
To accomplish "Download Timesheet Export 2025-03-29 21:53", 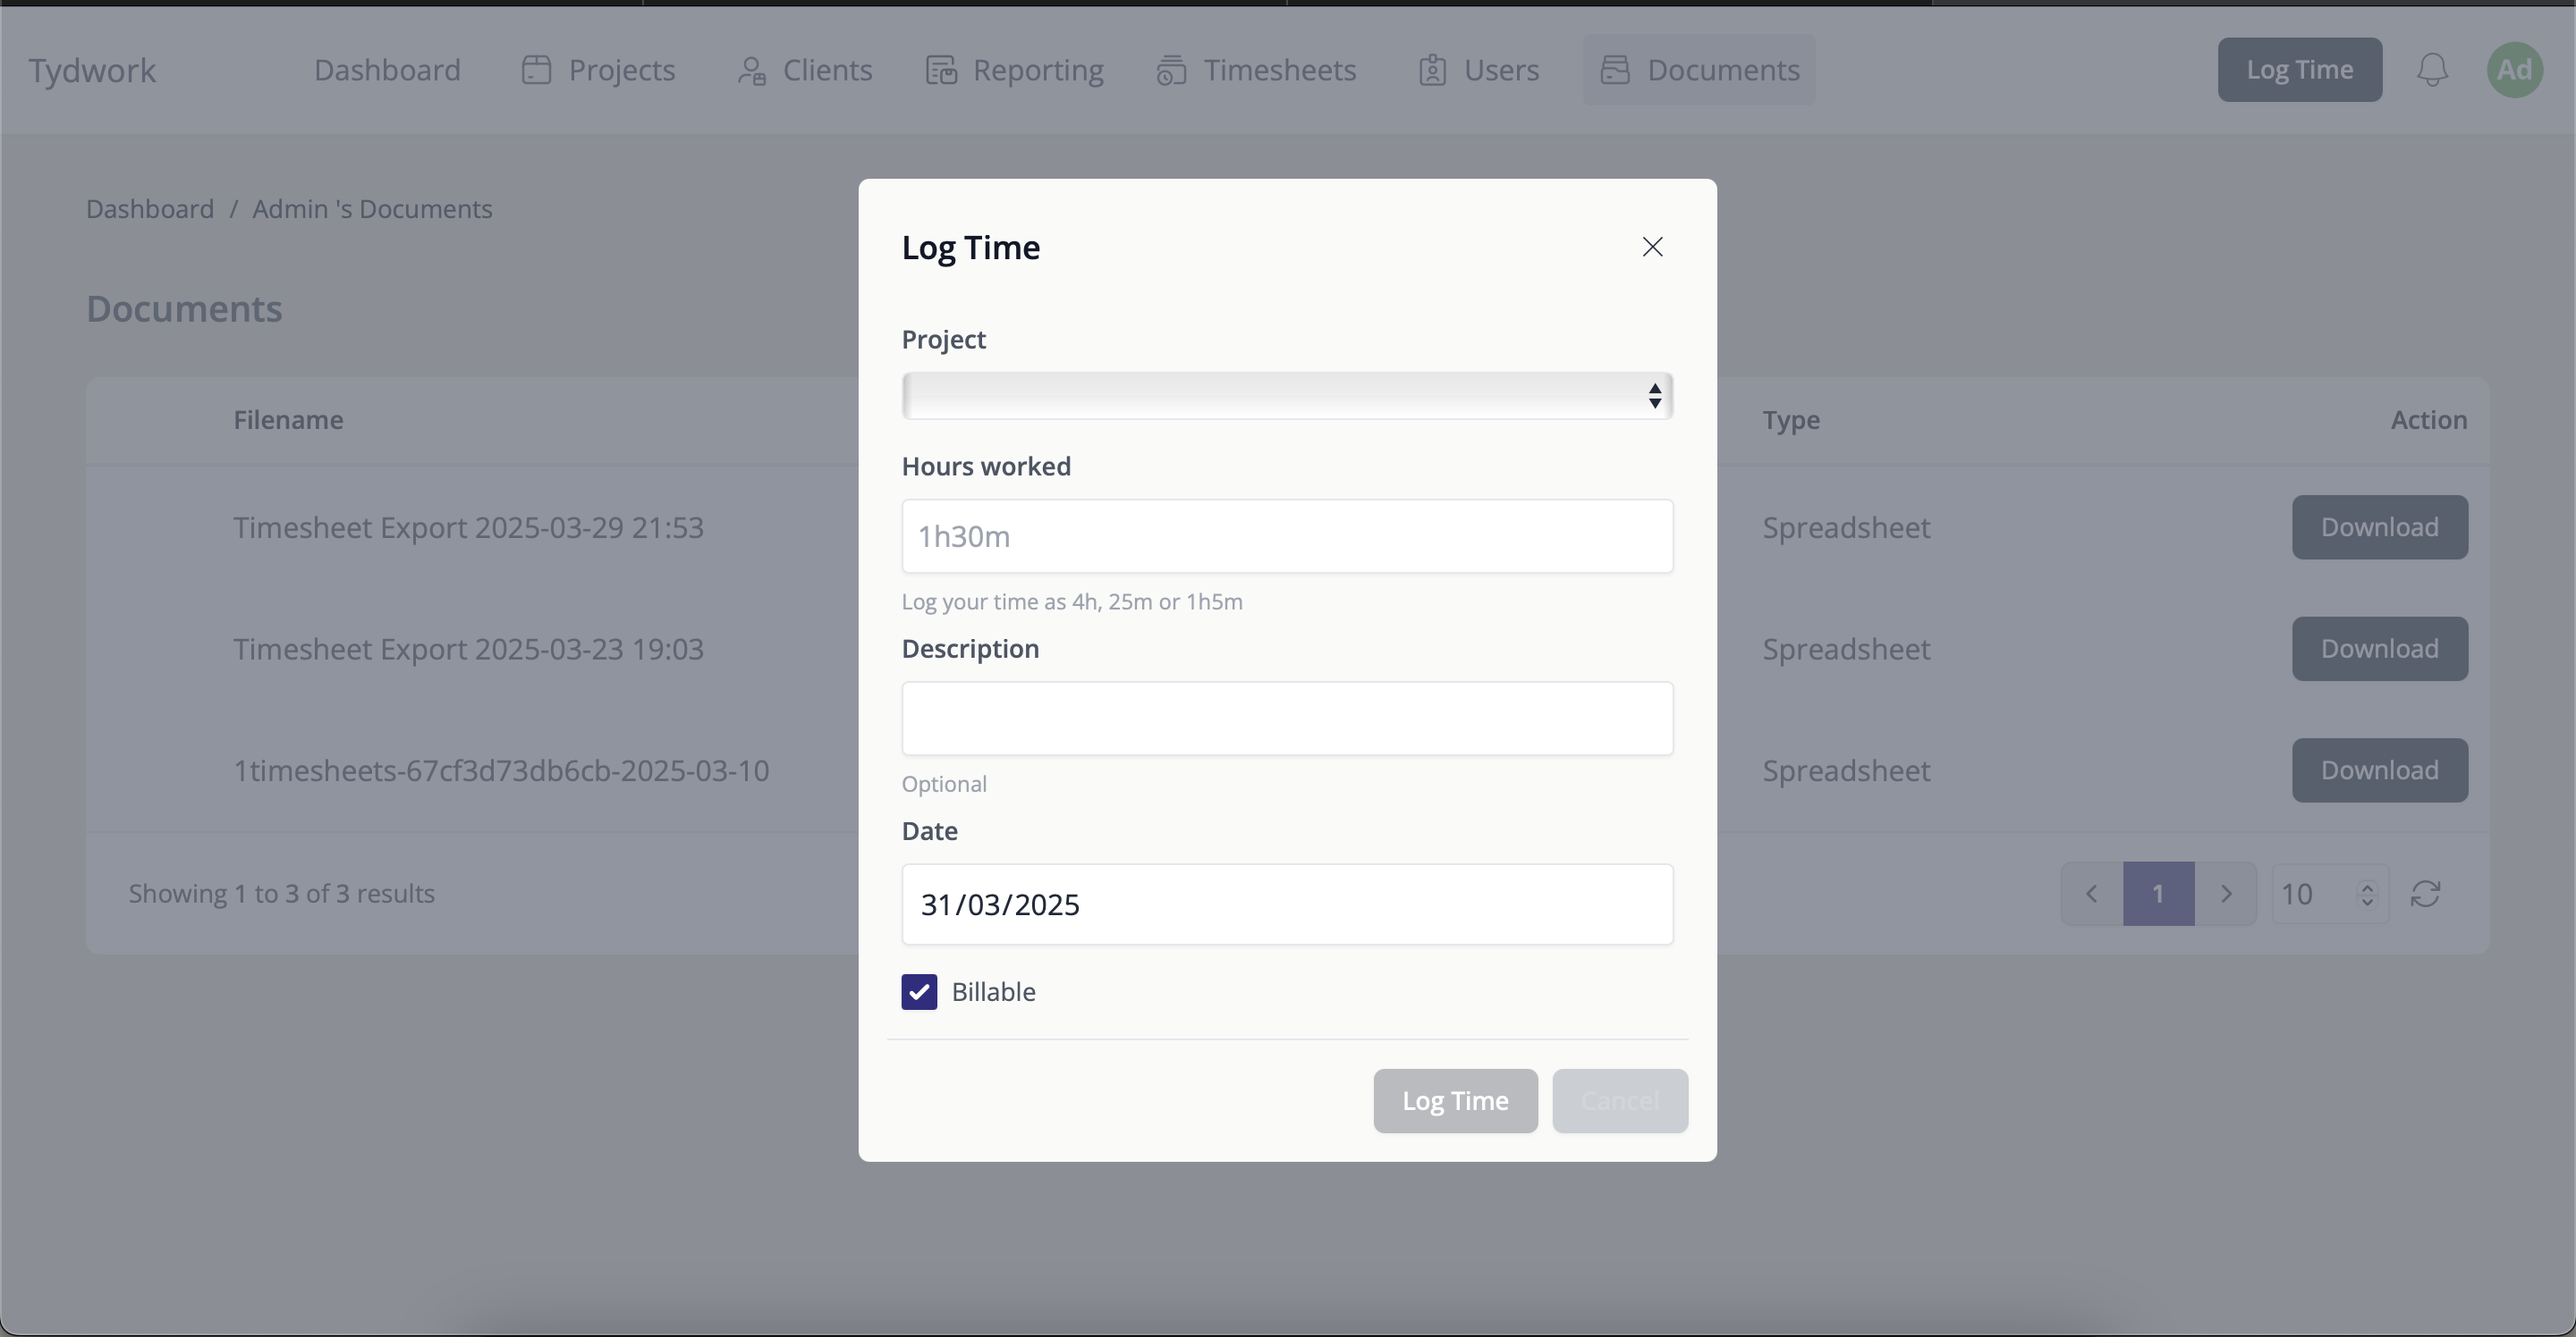I will pyautogui.click(x=2379, y=527).
